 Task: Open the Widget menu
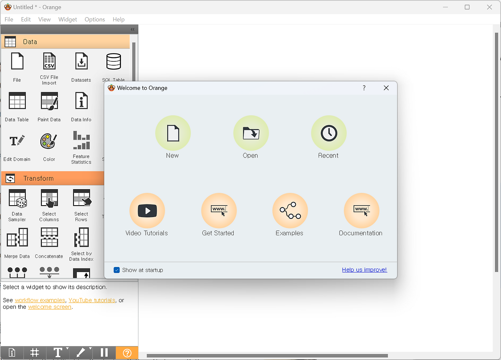[68, 19]
